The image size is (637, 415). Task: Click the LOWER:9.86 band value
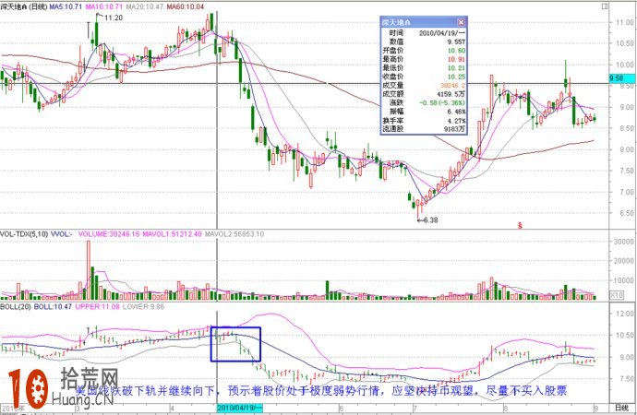tap(143, 307)
